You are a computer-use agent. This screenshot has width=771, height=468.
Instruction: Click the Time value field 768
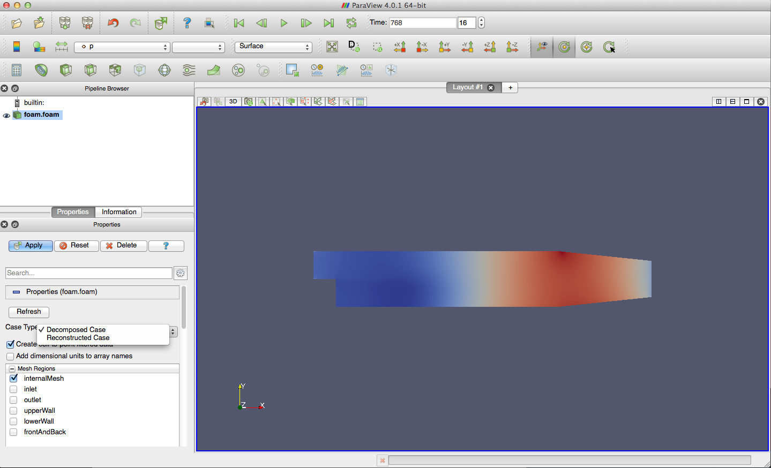423,23
